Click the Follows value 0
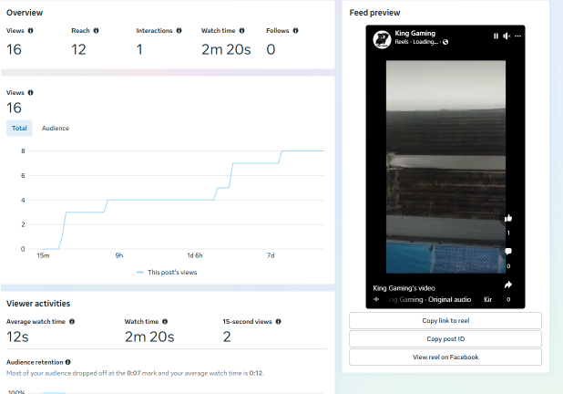Viewport: 563px width, 394px height. pos(271,49)
